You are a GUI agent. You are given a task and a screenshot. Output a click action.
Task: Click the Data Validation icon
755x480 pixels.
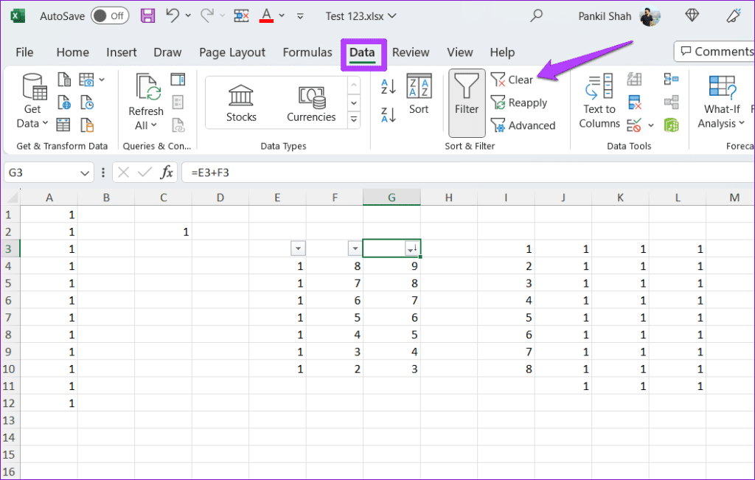pyautogui.click(x=633, y=125)
